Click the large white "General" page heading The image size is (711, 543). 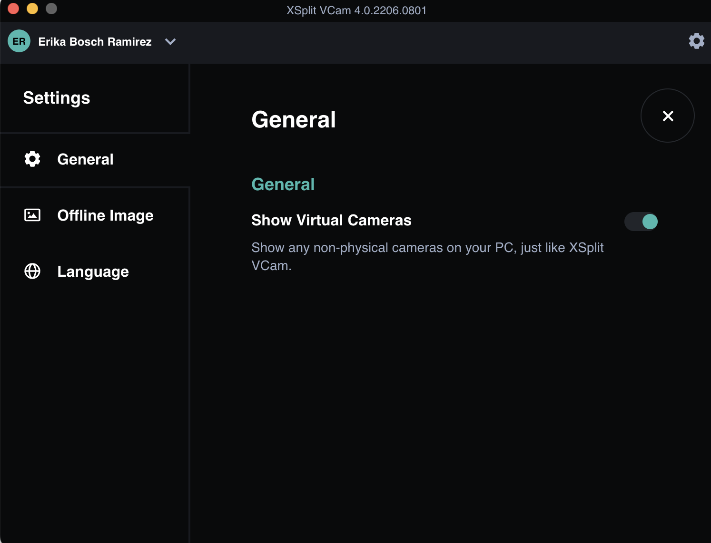[294, 119]
